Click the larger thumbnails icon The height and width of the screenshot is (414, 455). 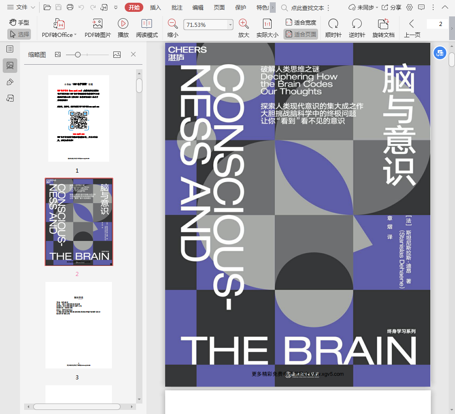coord(117,54)
